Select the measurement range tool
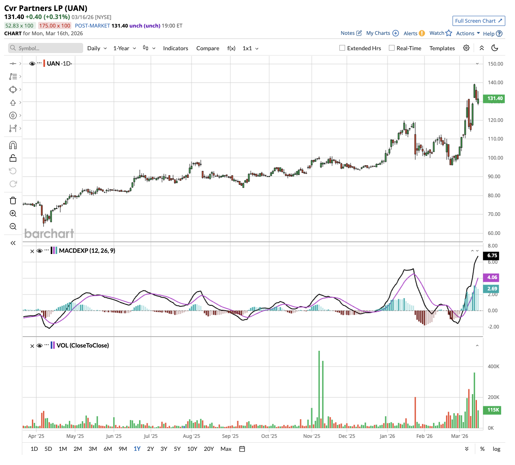Viewport: 515px width, 465px height. [13, 128]
